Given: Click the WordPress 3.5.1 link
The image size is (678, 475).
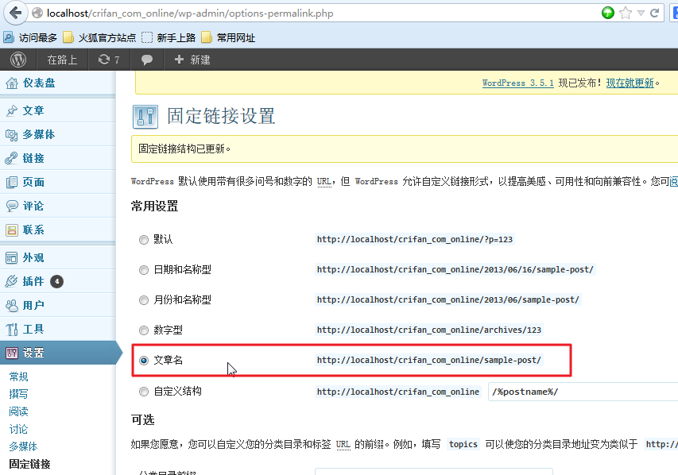Looking at the screenshot, I should click(x=518, y=83).
